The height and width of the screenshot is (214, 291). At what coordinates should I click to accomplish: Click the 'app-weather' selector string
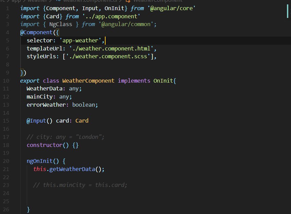coord(80,41)
